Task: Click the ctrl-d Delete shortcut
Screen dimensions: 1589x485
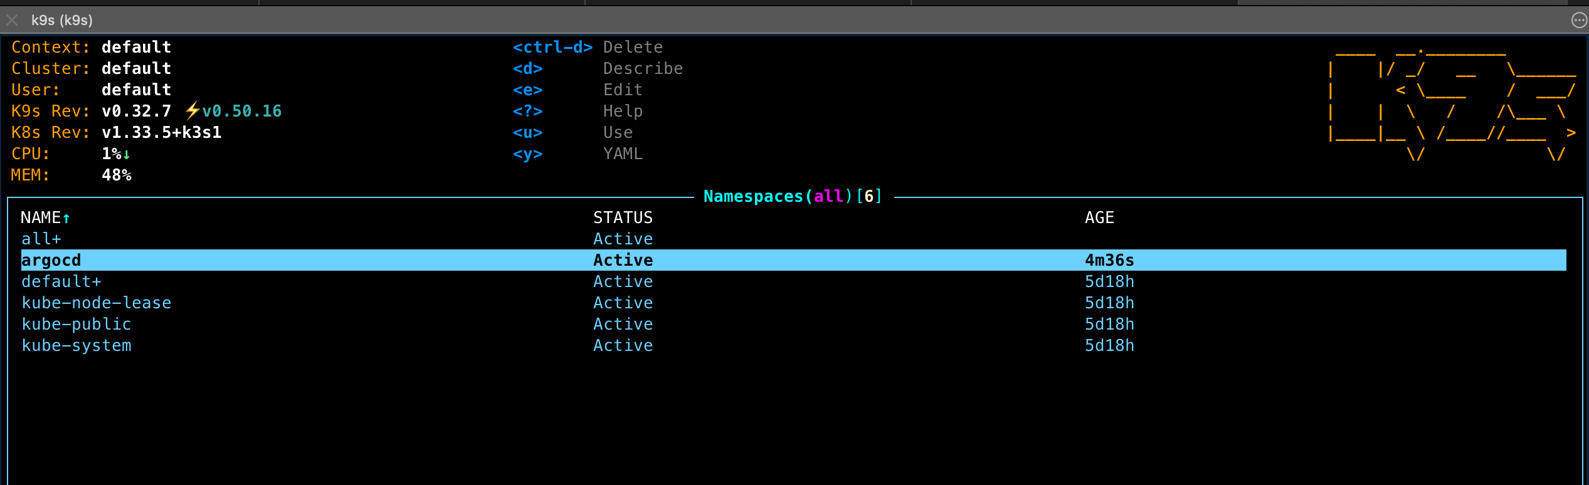Action: (587, 47)
